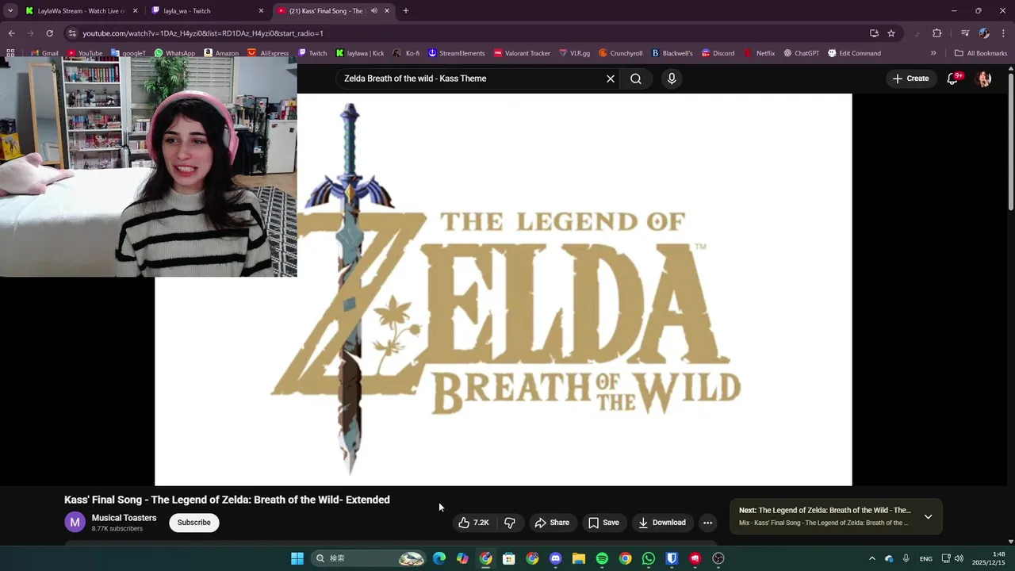Open ChatGPT bookmark
Image resolution: width=1015 pixels, height=571 pixels.
(801, 53)
